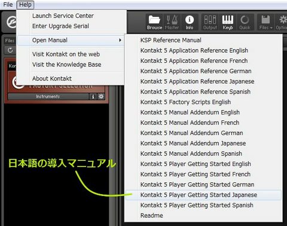Open Kontakt 5 Player Getting Started Japanese
Screen dimensions: 287x226
203,195
